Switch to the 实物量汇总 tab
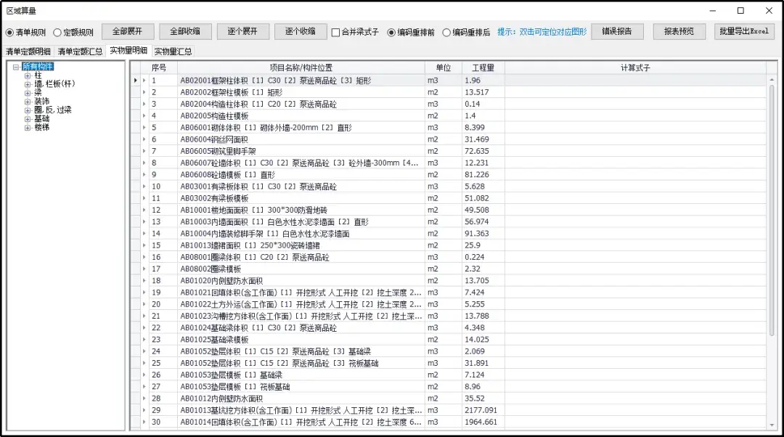Image resolution: width=784 pixels, height=437 pixels. click(x=173, y=52)
